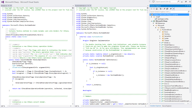Close the Solution Explorer panel
The width and height of the screenshot is (192, 108).
click(x=190, y=6)
